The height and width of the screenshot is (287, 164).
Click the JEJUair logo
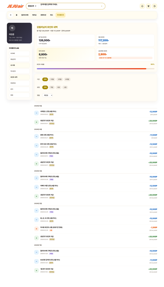[15, 6]
